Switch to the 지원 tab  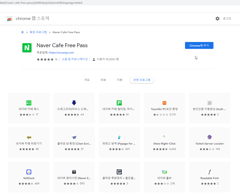(x=119, y=80)
